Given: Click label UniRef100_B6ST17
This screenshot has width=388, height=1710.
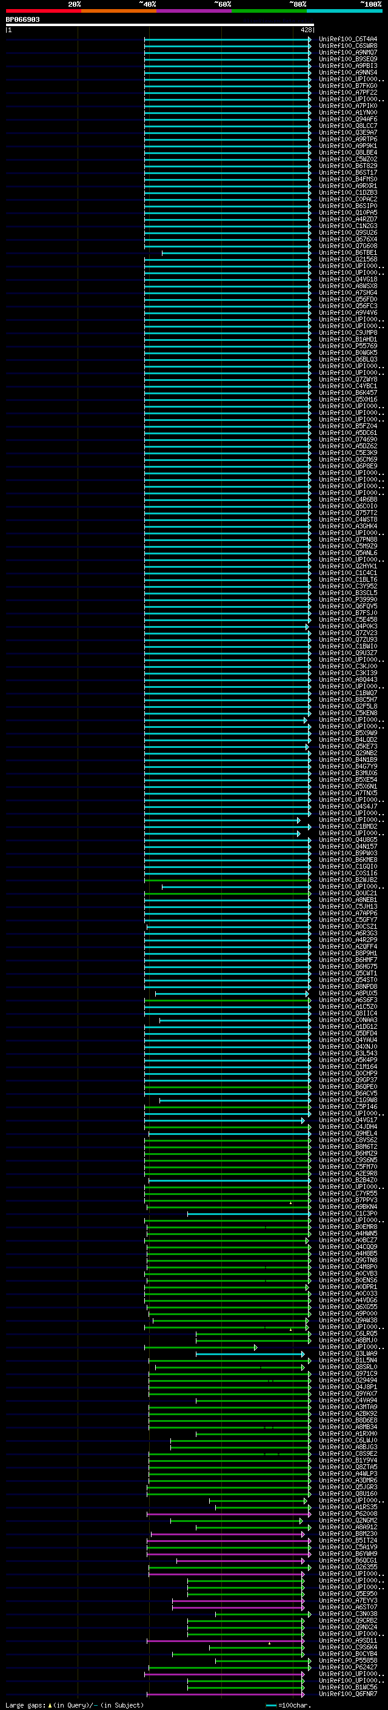Looking at the screenshot, I should (x=348, y=173).
